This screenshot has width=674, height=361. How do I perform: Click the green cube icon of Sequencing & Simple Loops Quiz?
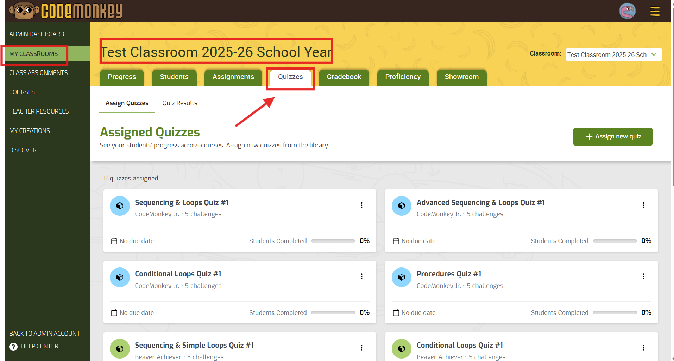coord(120,349)
